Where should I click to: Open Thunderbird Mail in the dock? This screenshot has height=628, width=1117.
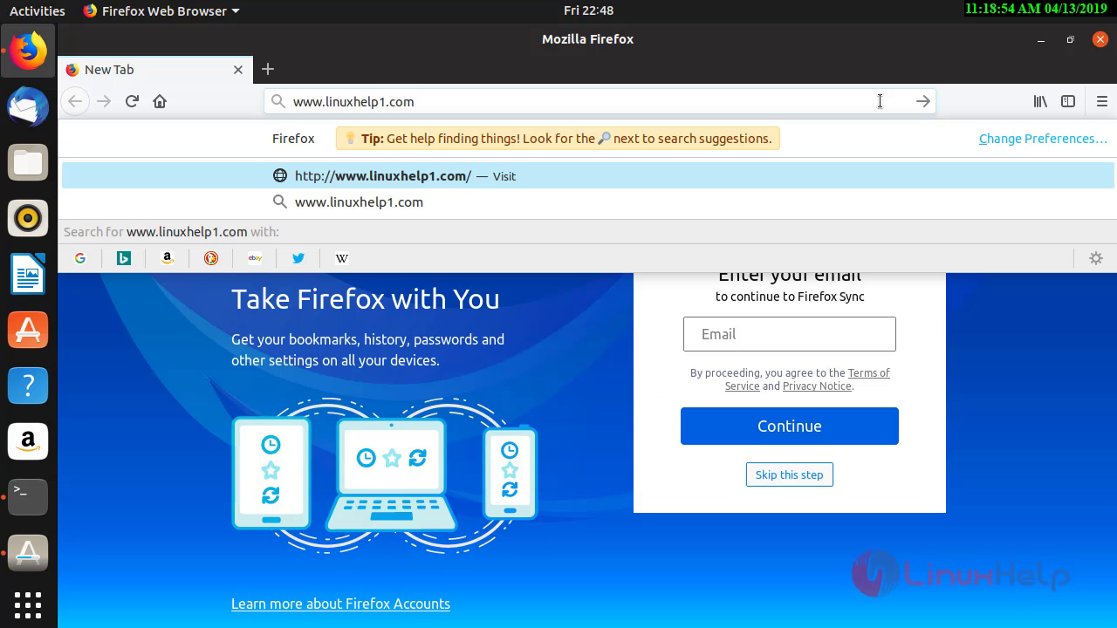click(x=28, y=106)
